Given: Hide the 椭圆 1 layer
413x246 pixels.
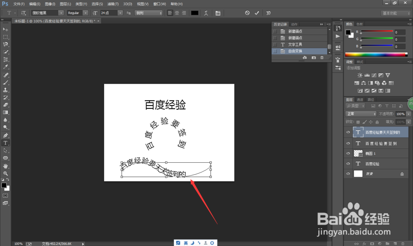Looking at the screenshot, I should point(348,153).
